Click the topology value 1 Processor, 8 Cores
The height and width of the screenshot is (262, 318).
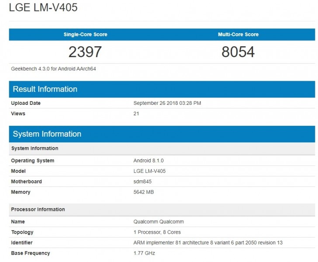(157, 232)
